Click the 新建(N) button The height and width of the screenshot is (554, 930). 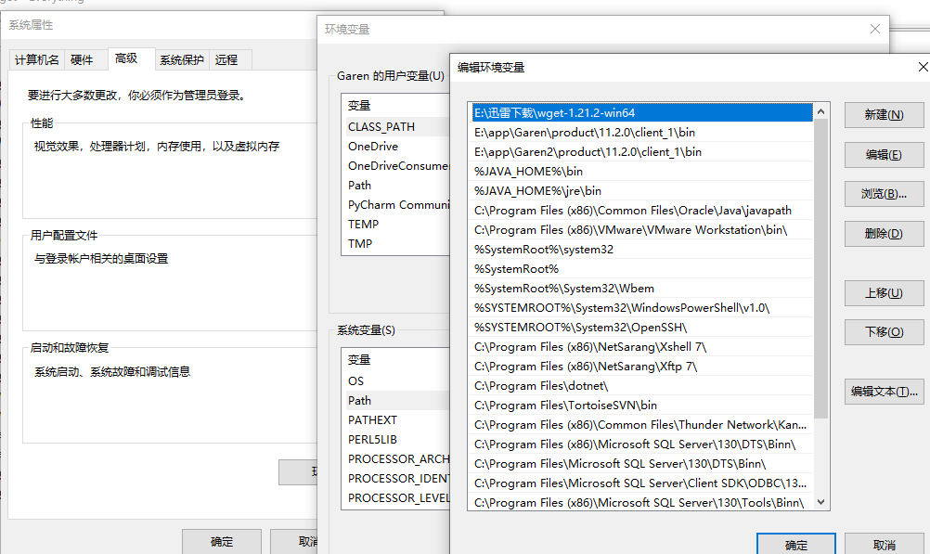tap(884, 115)
